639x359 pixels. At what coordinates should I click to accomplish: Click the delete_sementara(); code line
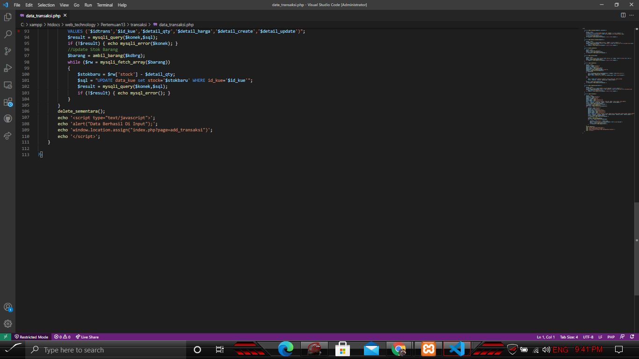click(x=81, y=111)
